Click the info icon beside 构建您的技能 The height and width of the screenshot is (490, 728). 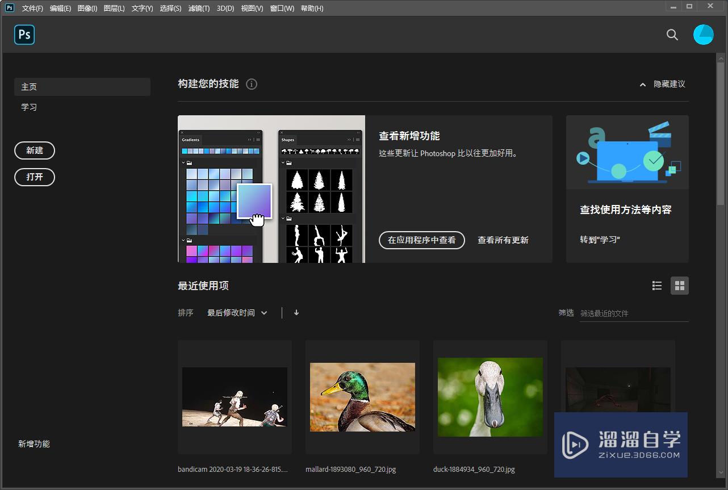(252, 84)
